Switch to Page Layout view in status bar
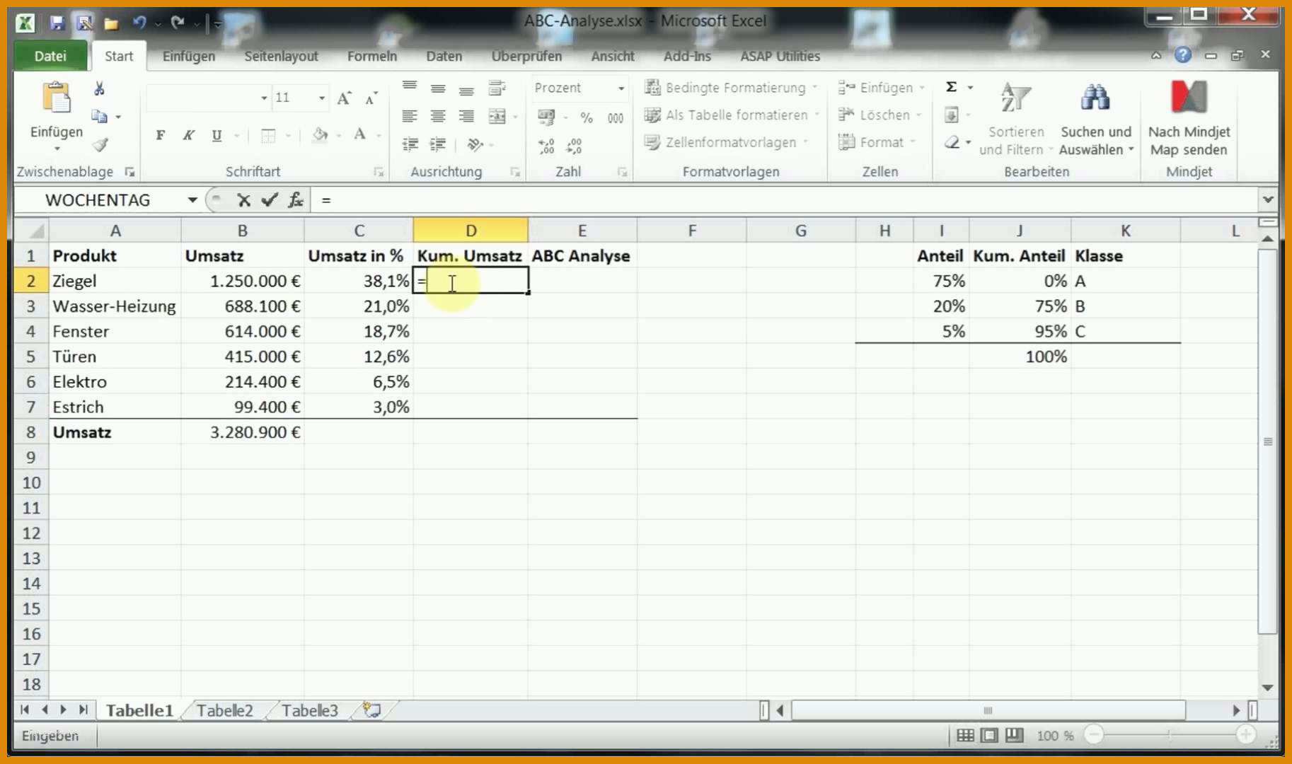 pyautogui.click(x=989, y=736)
